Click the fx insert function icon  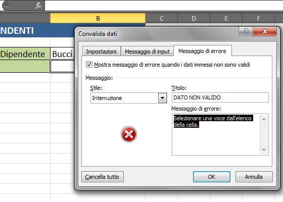pyautogui.click(x=38, y=6)
